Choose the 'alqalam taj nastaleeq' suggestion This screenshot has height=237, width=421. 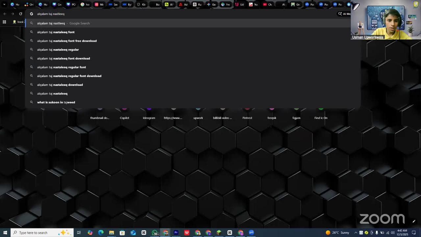tap(193, 93)
